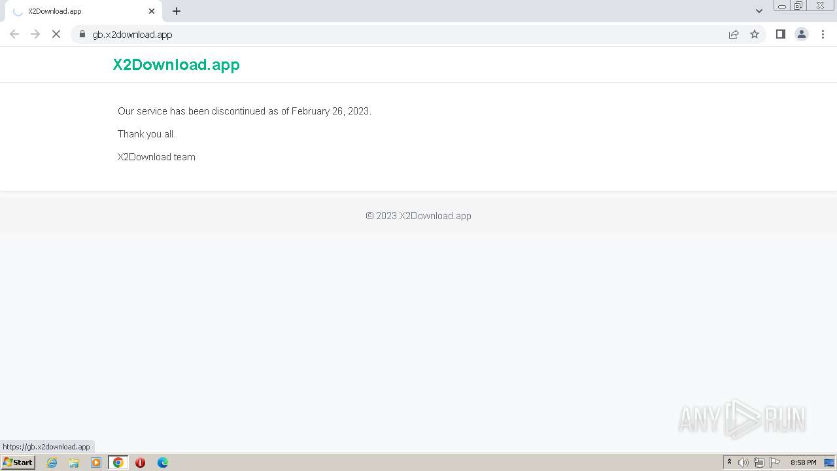Toggle the browser side panel icon

[780, 34]
